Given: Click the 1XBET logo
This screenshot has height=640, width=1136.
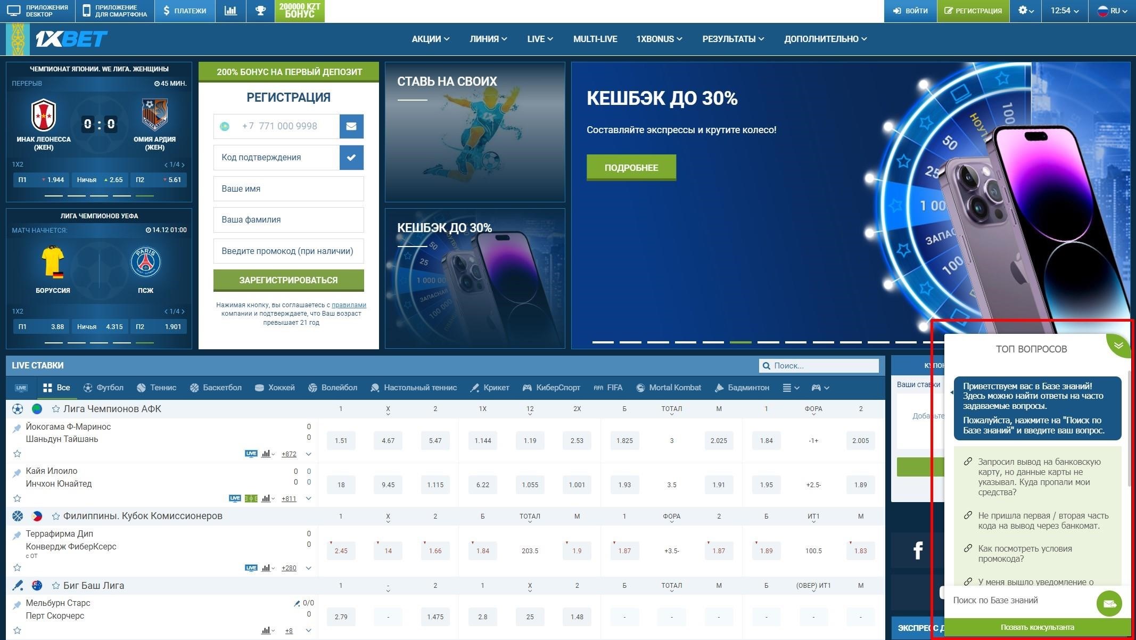Looking at the screenshot, I should [x=71, y=39].
